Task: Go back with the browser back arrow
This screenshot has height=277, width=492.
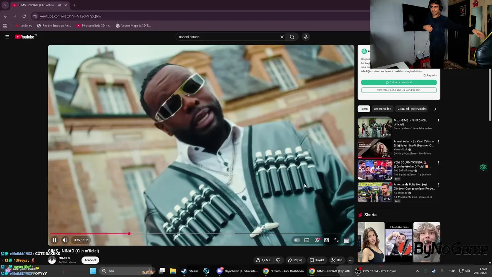Action: (5, 16)
